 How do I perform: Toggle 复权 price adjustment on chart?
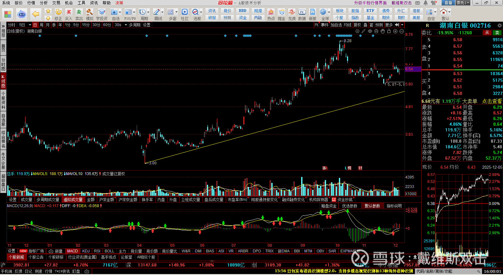(x=357, y=25)
